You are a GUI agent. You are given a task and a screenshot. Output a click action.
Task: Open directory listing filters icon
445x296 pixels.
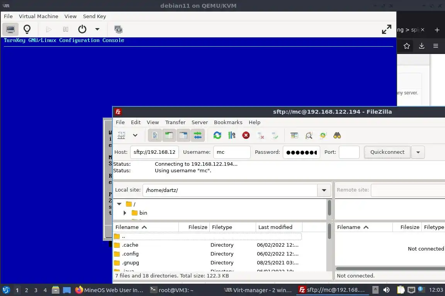point(294,135)
